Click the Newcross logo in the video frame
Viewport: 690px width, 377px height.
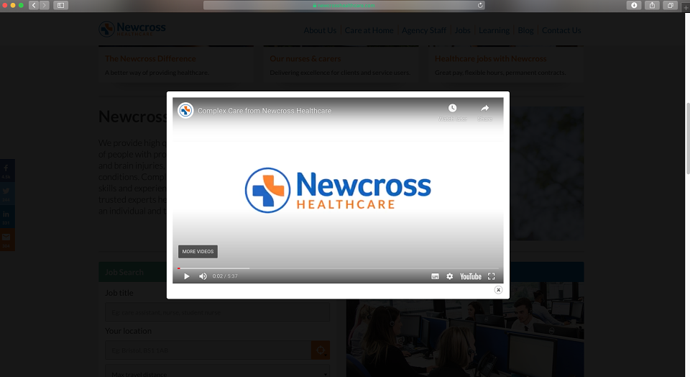[338, 190]
